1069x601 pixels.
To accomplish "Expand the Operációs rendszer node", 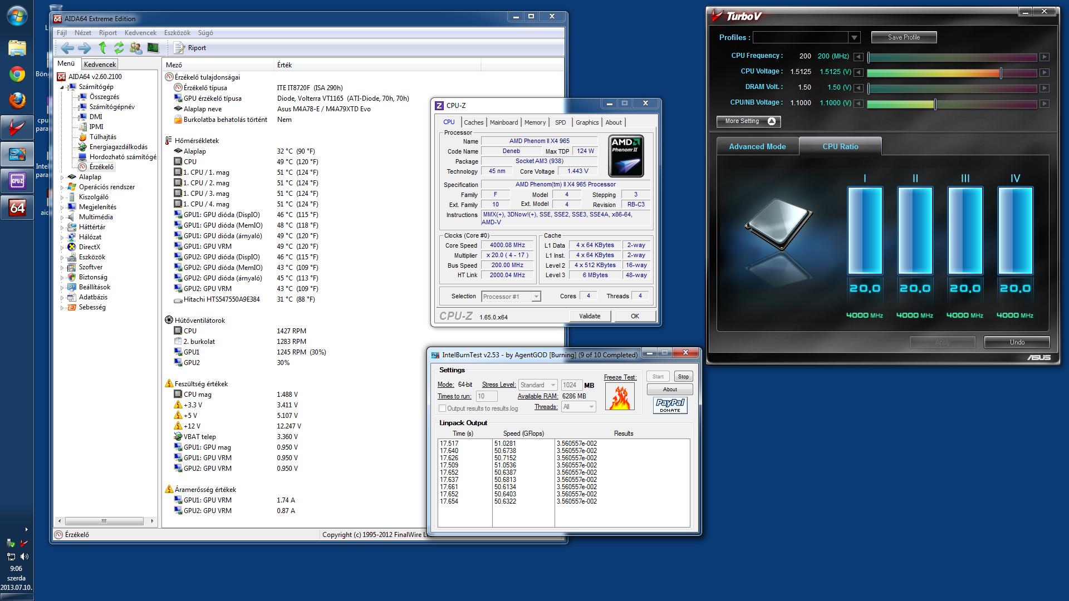I will (62, 188).
